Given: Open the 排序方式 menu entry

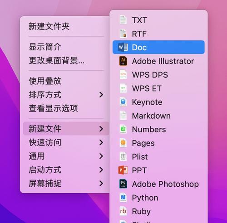Looking at the screenshot, I should click(64, 95).
